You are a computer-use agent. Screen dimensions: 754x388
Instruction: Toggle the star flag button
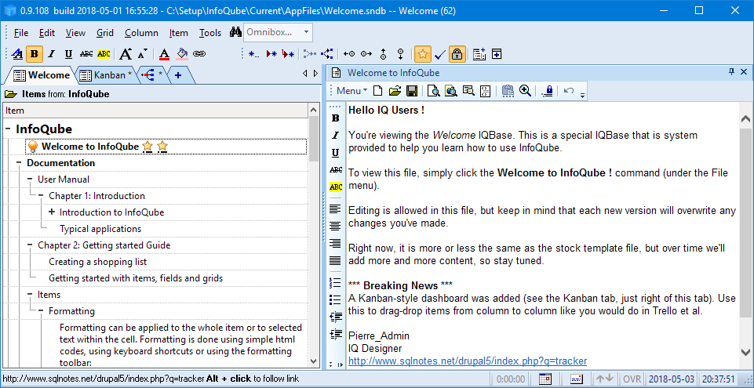point(423,54)
